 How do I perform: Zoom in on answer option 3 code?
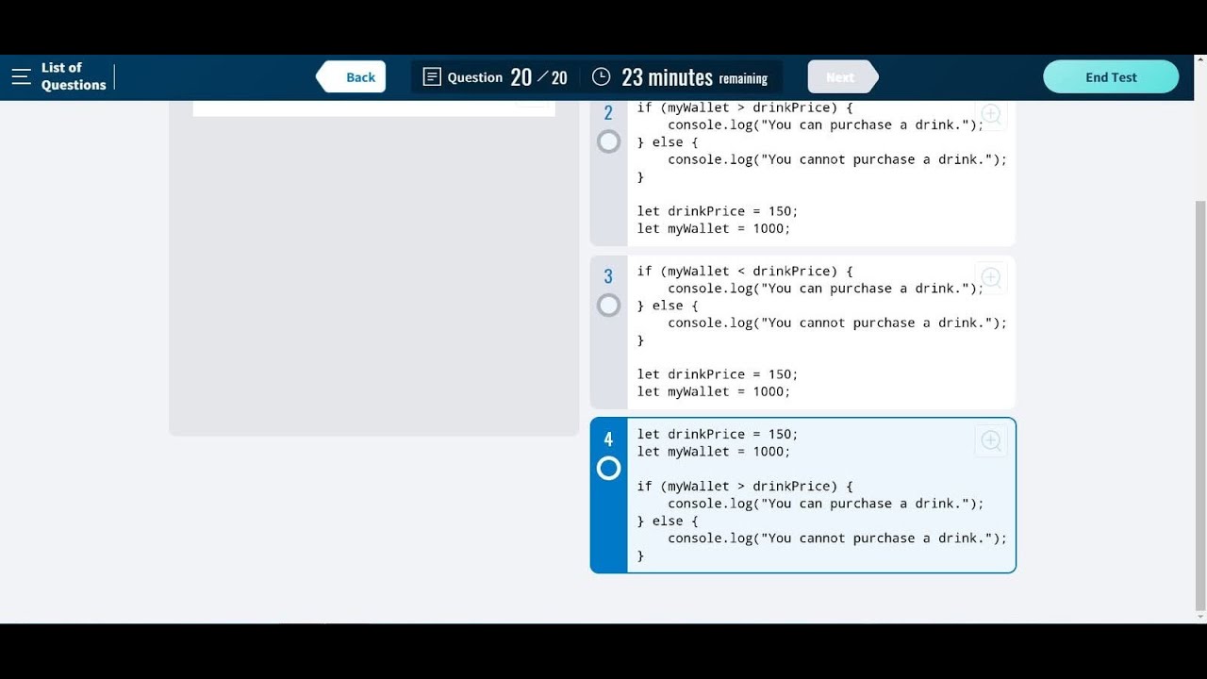point(991,278)
